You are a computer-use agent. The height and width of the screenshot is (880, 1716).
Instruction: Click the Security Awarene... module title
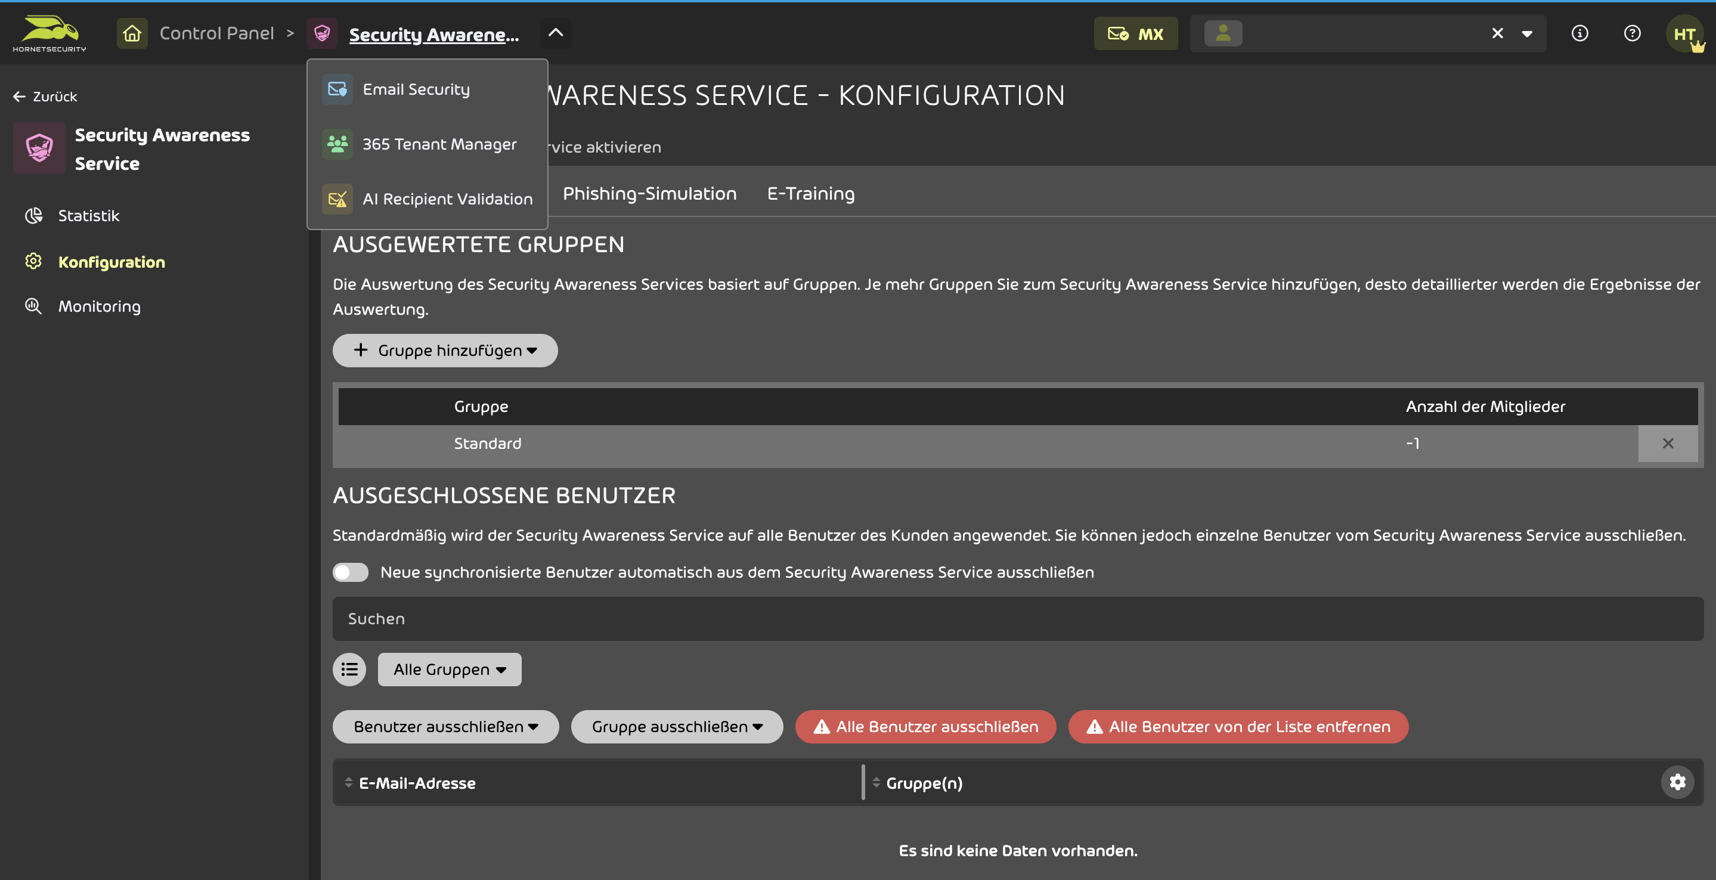[x=433, y=34]
